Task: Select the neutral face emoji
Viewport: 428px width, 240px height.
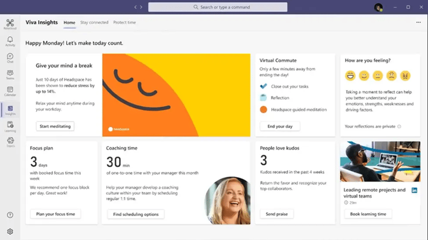Action: coord(378,75)
